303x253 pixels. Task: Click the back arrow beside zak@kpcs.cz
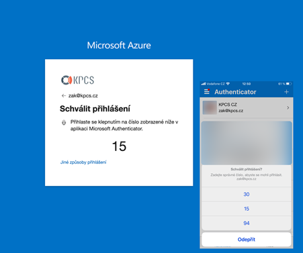(x=64, y=96)
